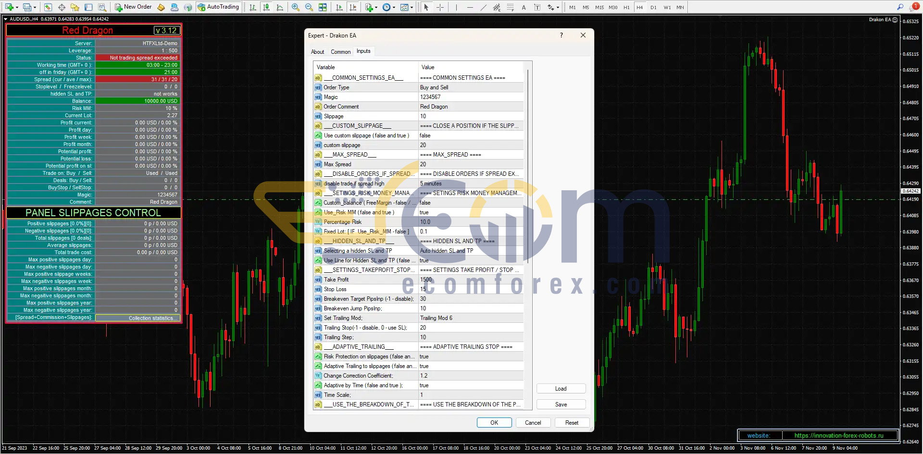Select the text 'A' drawing tool
This screenshot has height=454, width=923.
524,7
